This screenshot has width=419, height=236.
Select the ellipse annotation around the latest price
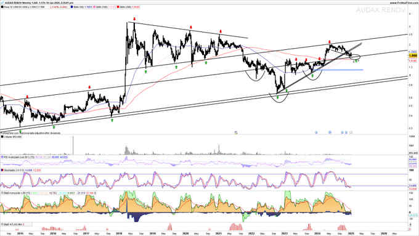pos(355,57)
